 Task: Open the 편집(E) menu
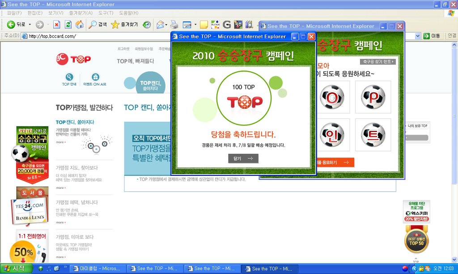coord(35,13)
